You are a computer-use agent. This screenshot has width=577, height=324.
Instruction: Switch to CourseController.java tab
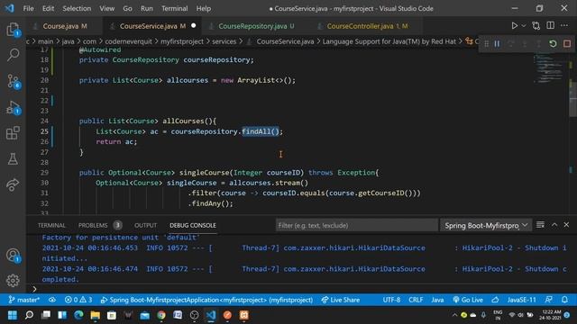point(367,26)
